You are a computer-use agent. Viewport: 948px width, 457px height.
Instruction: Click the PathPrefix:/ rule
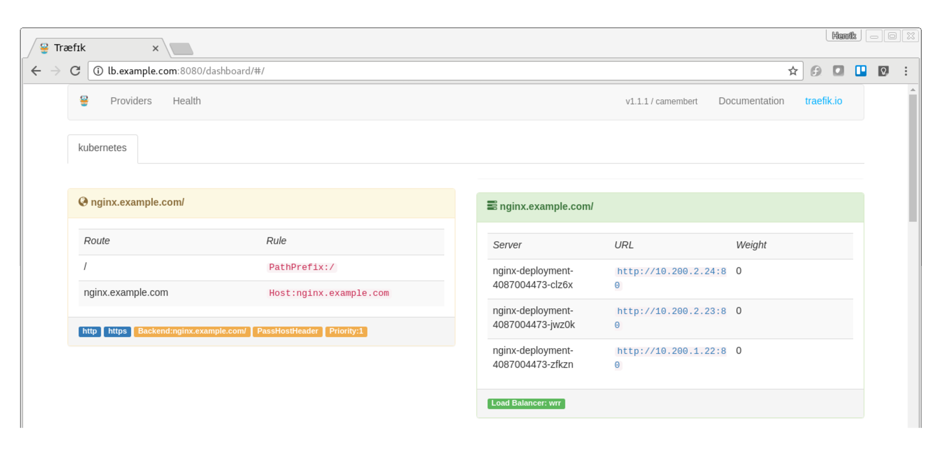302,267
